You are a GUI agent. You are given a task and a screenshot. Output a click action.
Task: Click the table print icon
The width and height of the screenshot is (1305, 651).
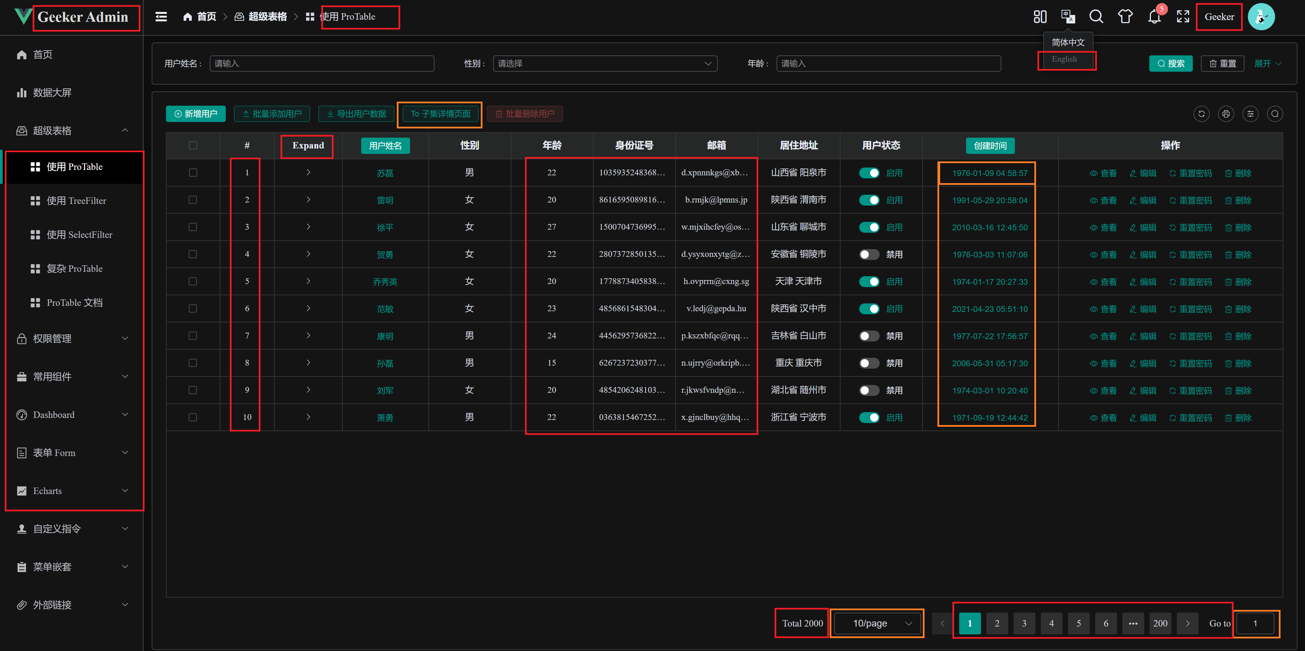[1226, 114]
